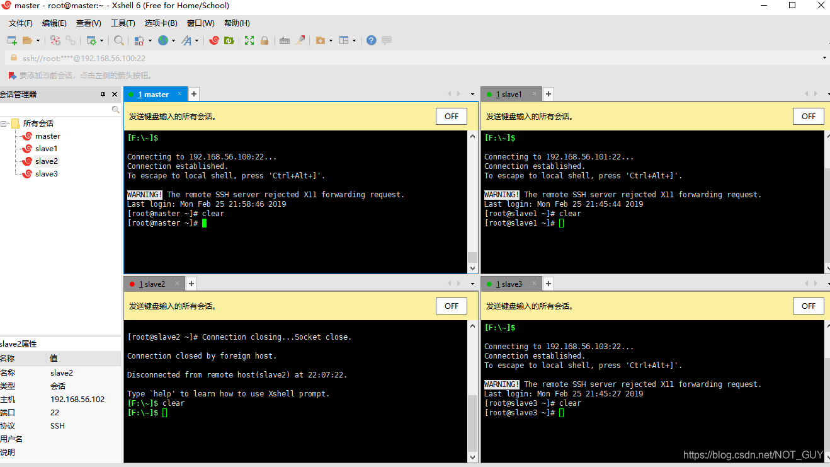This screenshot has height=467, width=830.
Task: Click the window layout toolbar icon
Action: coord(344,40)
